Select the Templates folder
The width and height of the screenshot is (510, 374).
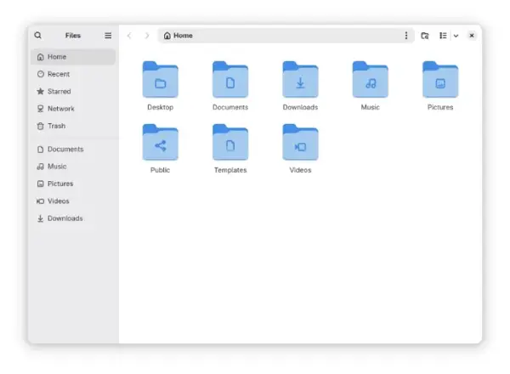point(230,144)
